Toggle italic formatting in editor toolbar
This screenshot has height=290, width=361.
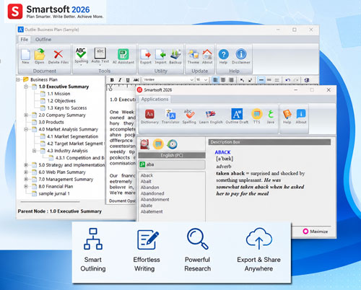[x=120, y=80]
